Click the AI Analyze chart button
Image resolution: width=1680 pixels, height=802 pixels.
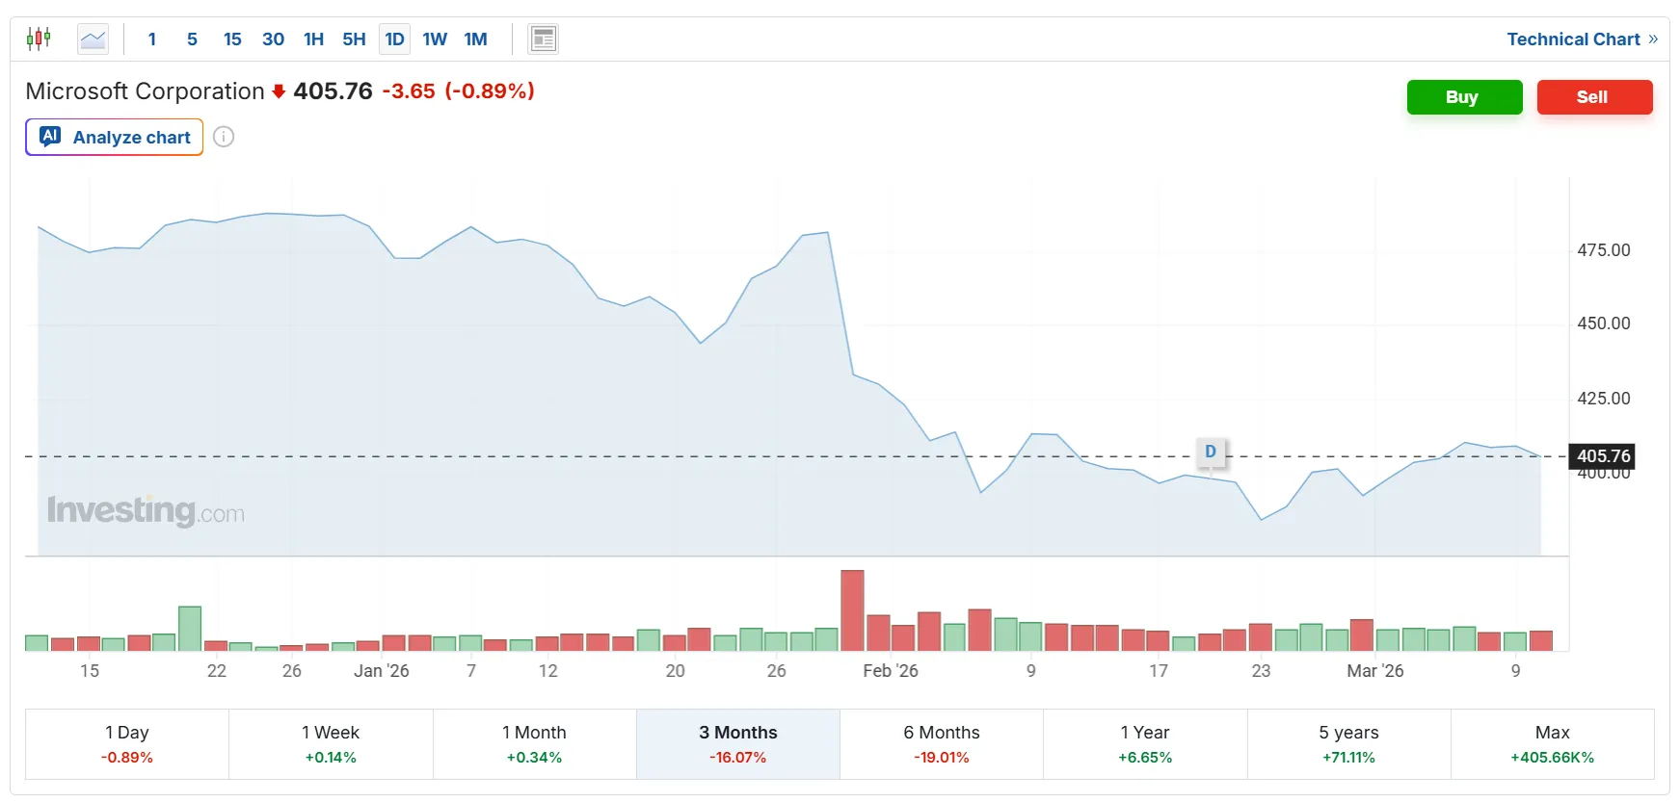click(x=115, y=137)
